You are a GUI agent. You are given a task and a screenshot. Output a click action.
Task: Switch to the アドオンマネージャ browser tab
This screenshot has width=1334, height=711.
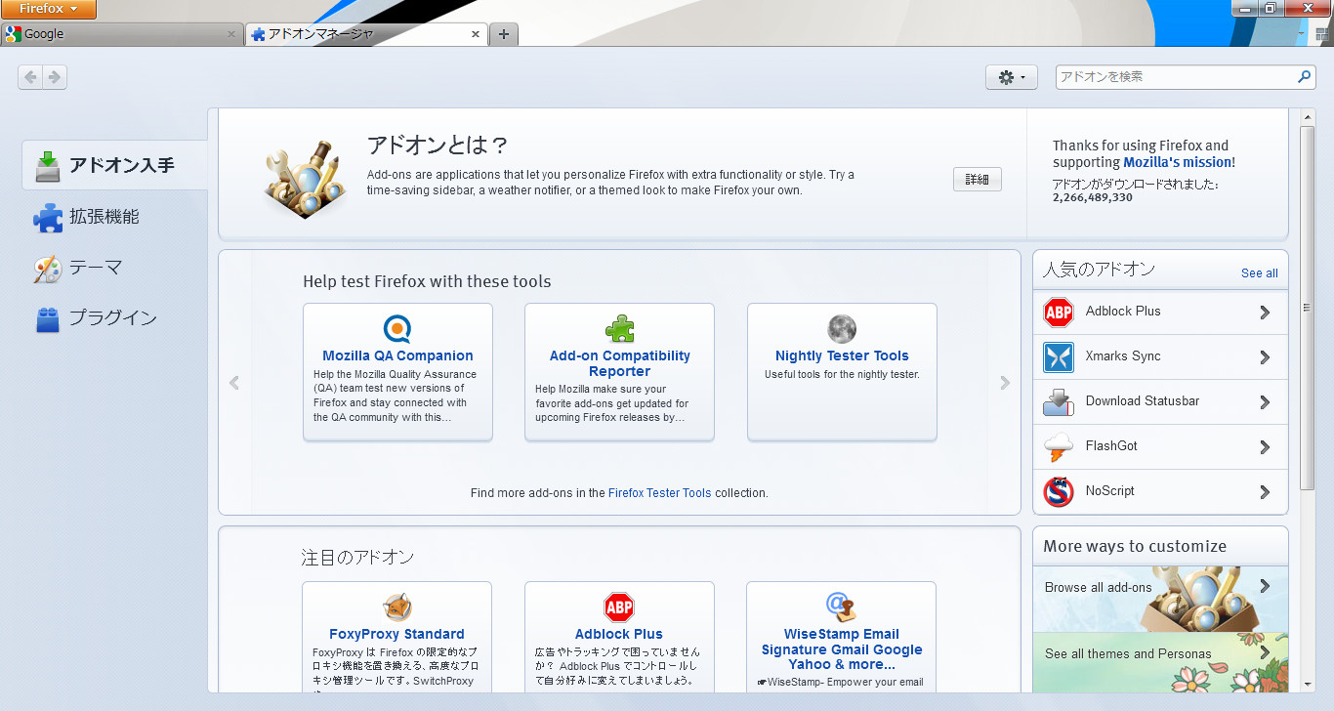point(366,34)
